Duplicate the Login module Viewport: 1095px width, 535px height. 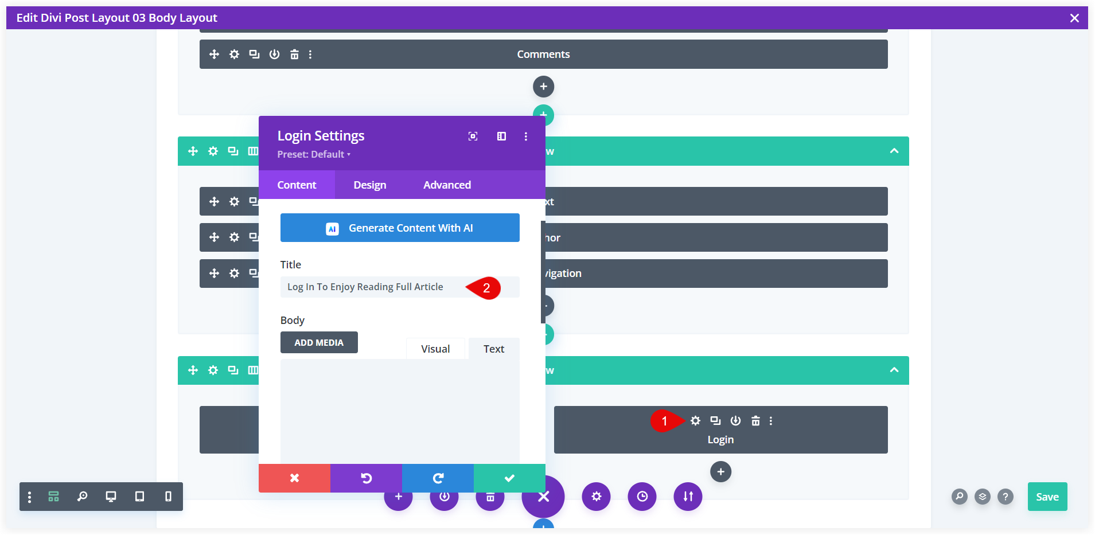715,421
